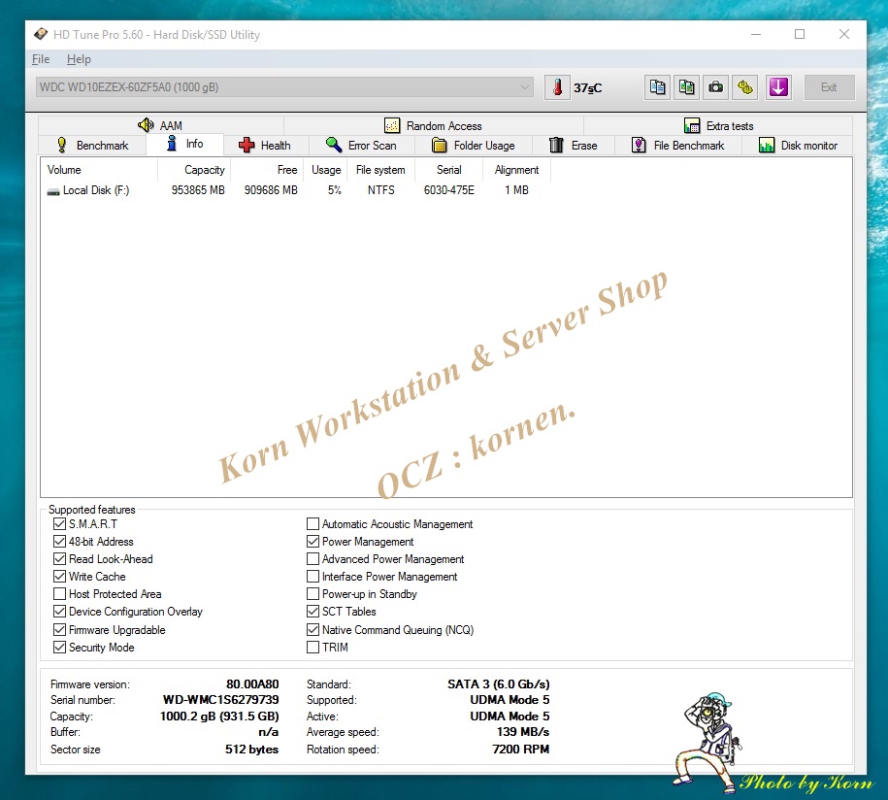The height and width of the screenshot is (800, 888).
Task: Select the Info tab
Action: [184, 144]
